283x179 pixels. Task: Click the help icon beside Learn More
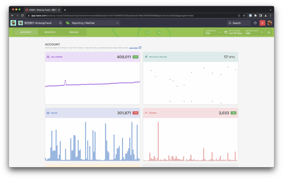pos(140,48)
